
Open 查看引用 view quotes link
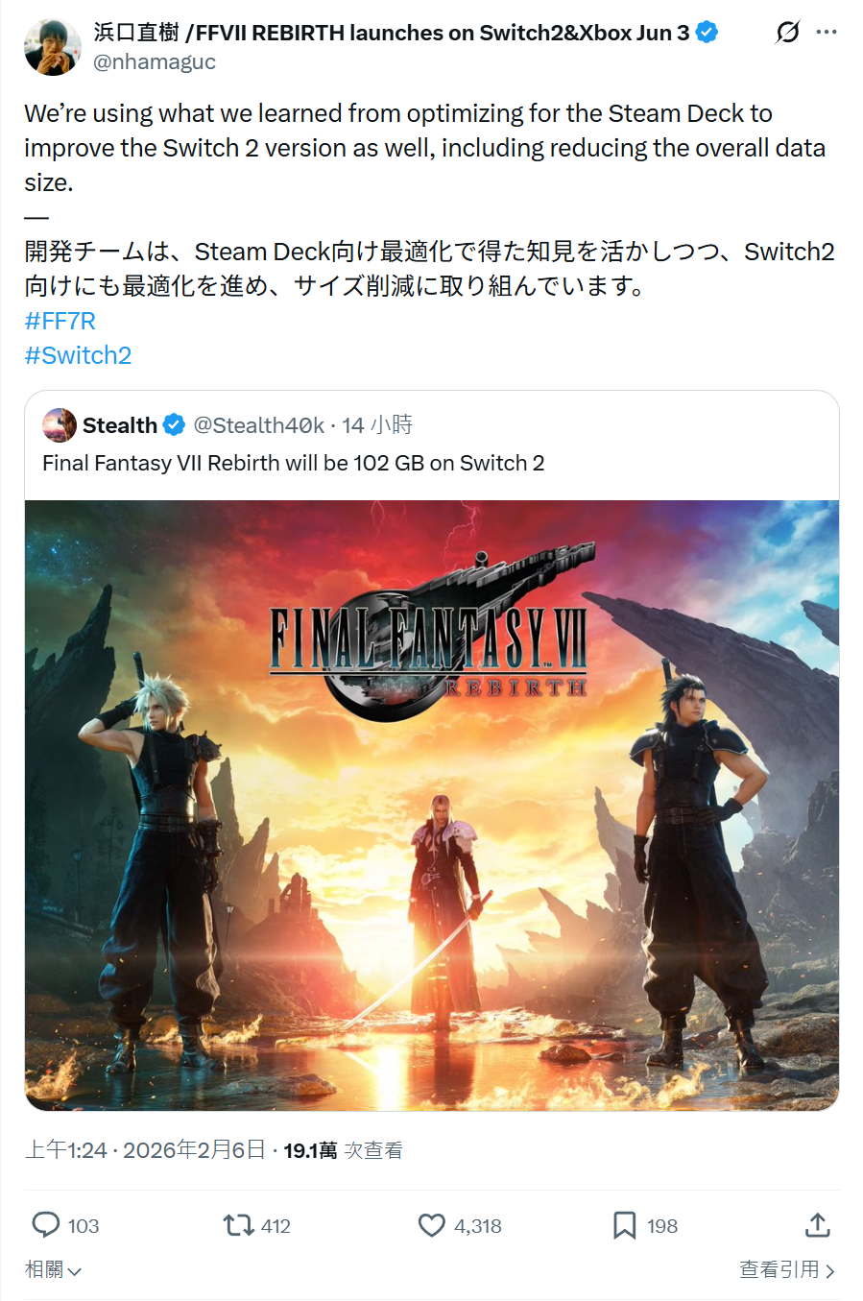pyautogui.click(x=787, y=1269)
